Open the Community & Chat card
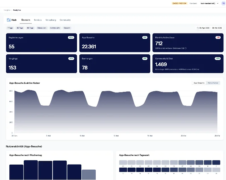The image size is (226, 180). click(188, 64)
